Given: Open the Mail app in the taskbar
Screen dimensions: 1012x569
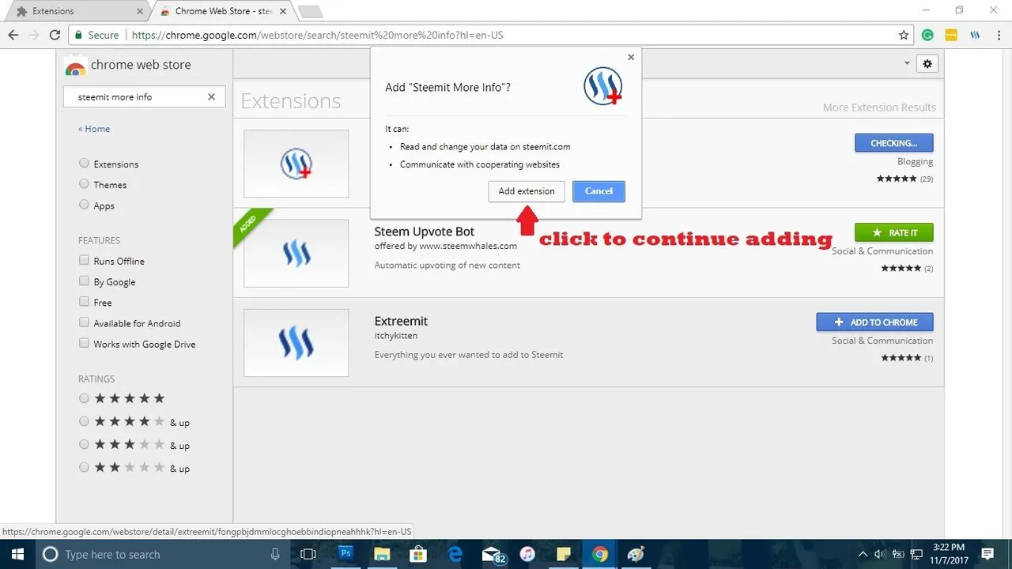Looking at the screenshot, I should tap(493, 554).
